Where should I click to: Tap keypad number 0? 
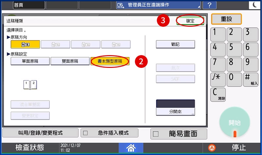coord(234,80)
